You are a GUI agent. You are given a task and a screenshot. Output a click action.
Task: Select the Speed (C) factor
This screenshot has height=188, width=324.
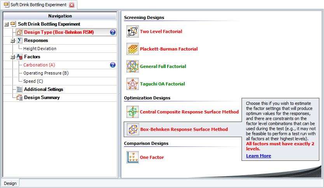point(33,81)
